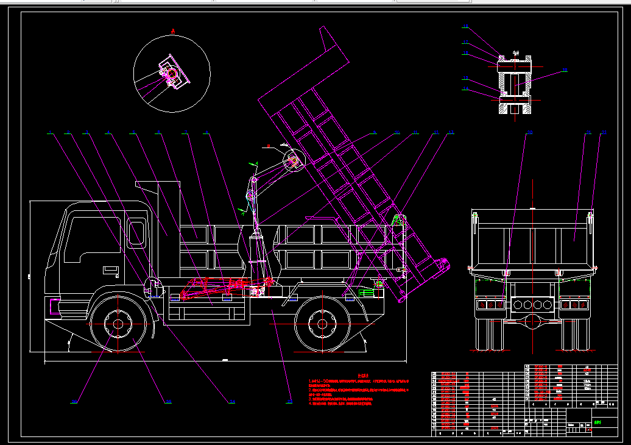Select the left tail lamp cluster in rear view

[490, 304]
